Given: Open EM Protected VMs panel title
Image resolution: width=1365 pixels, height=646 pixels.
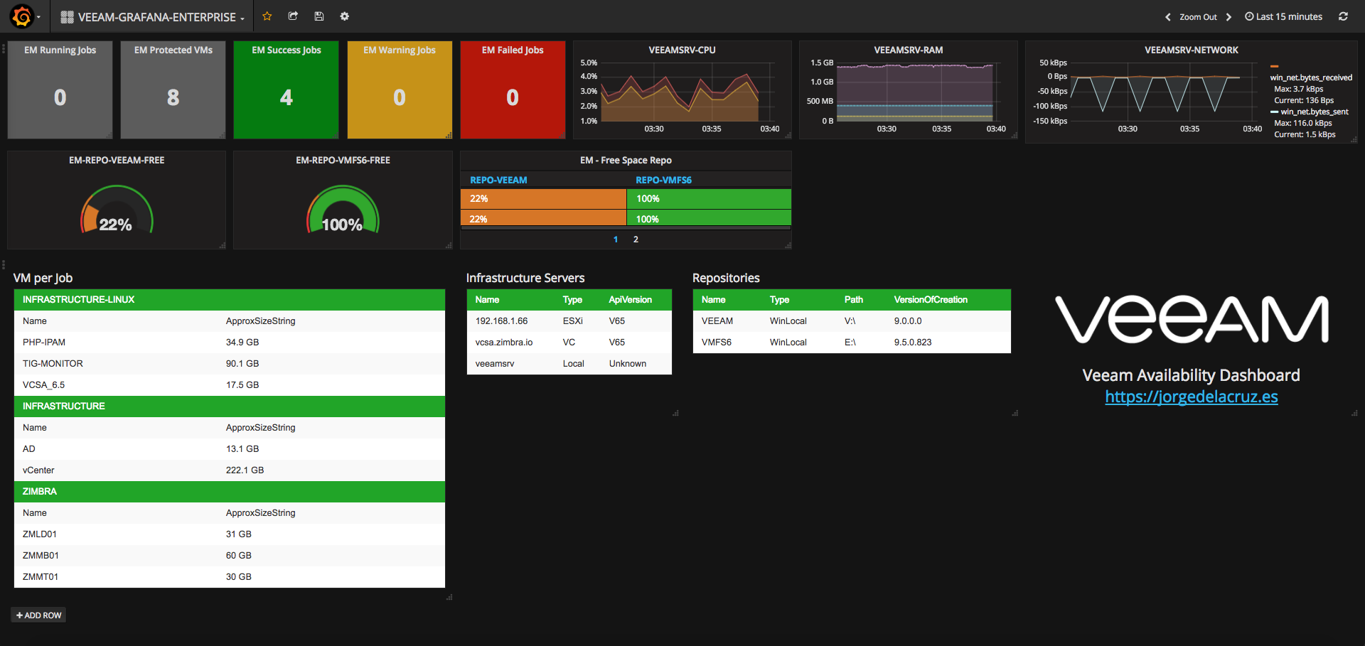Looking at the screenshot, I should click(x=173, y=50).
